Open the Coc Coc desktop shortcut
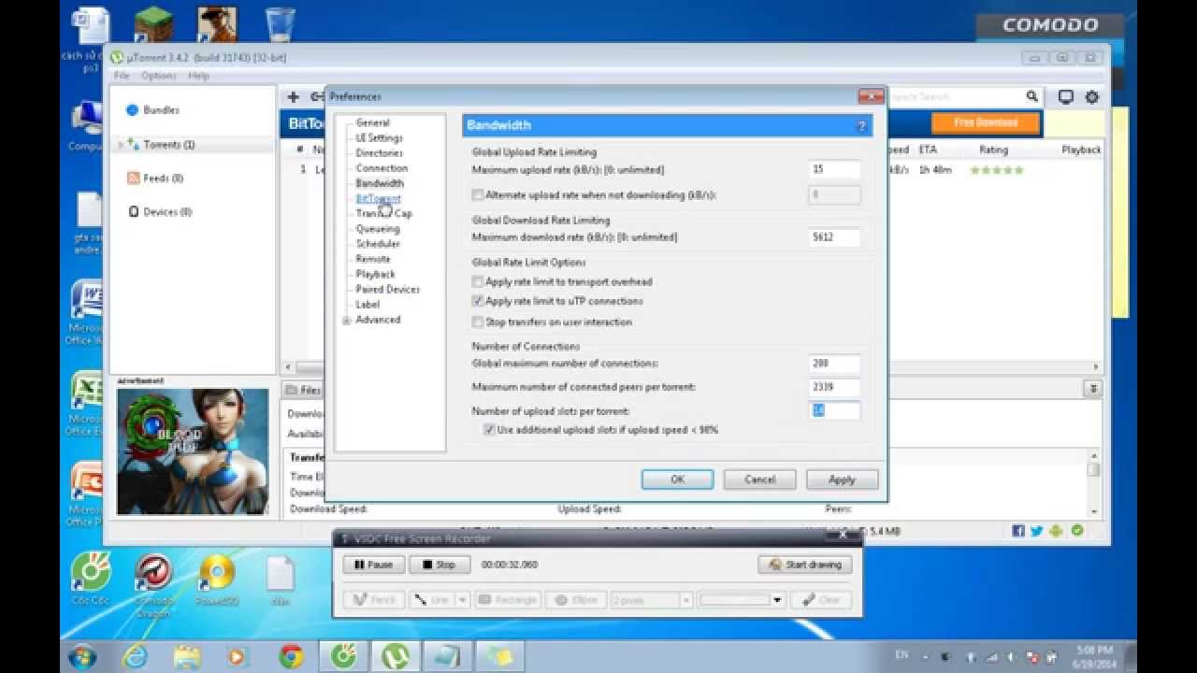 (x=91, y=580)
